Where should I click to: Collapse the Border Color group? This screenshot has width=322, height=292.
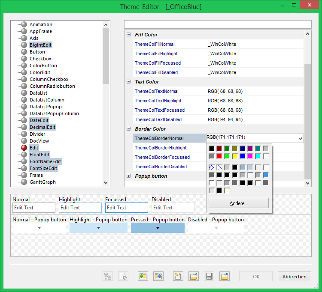coord(129,129)
